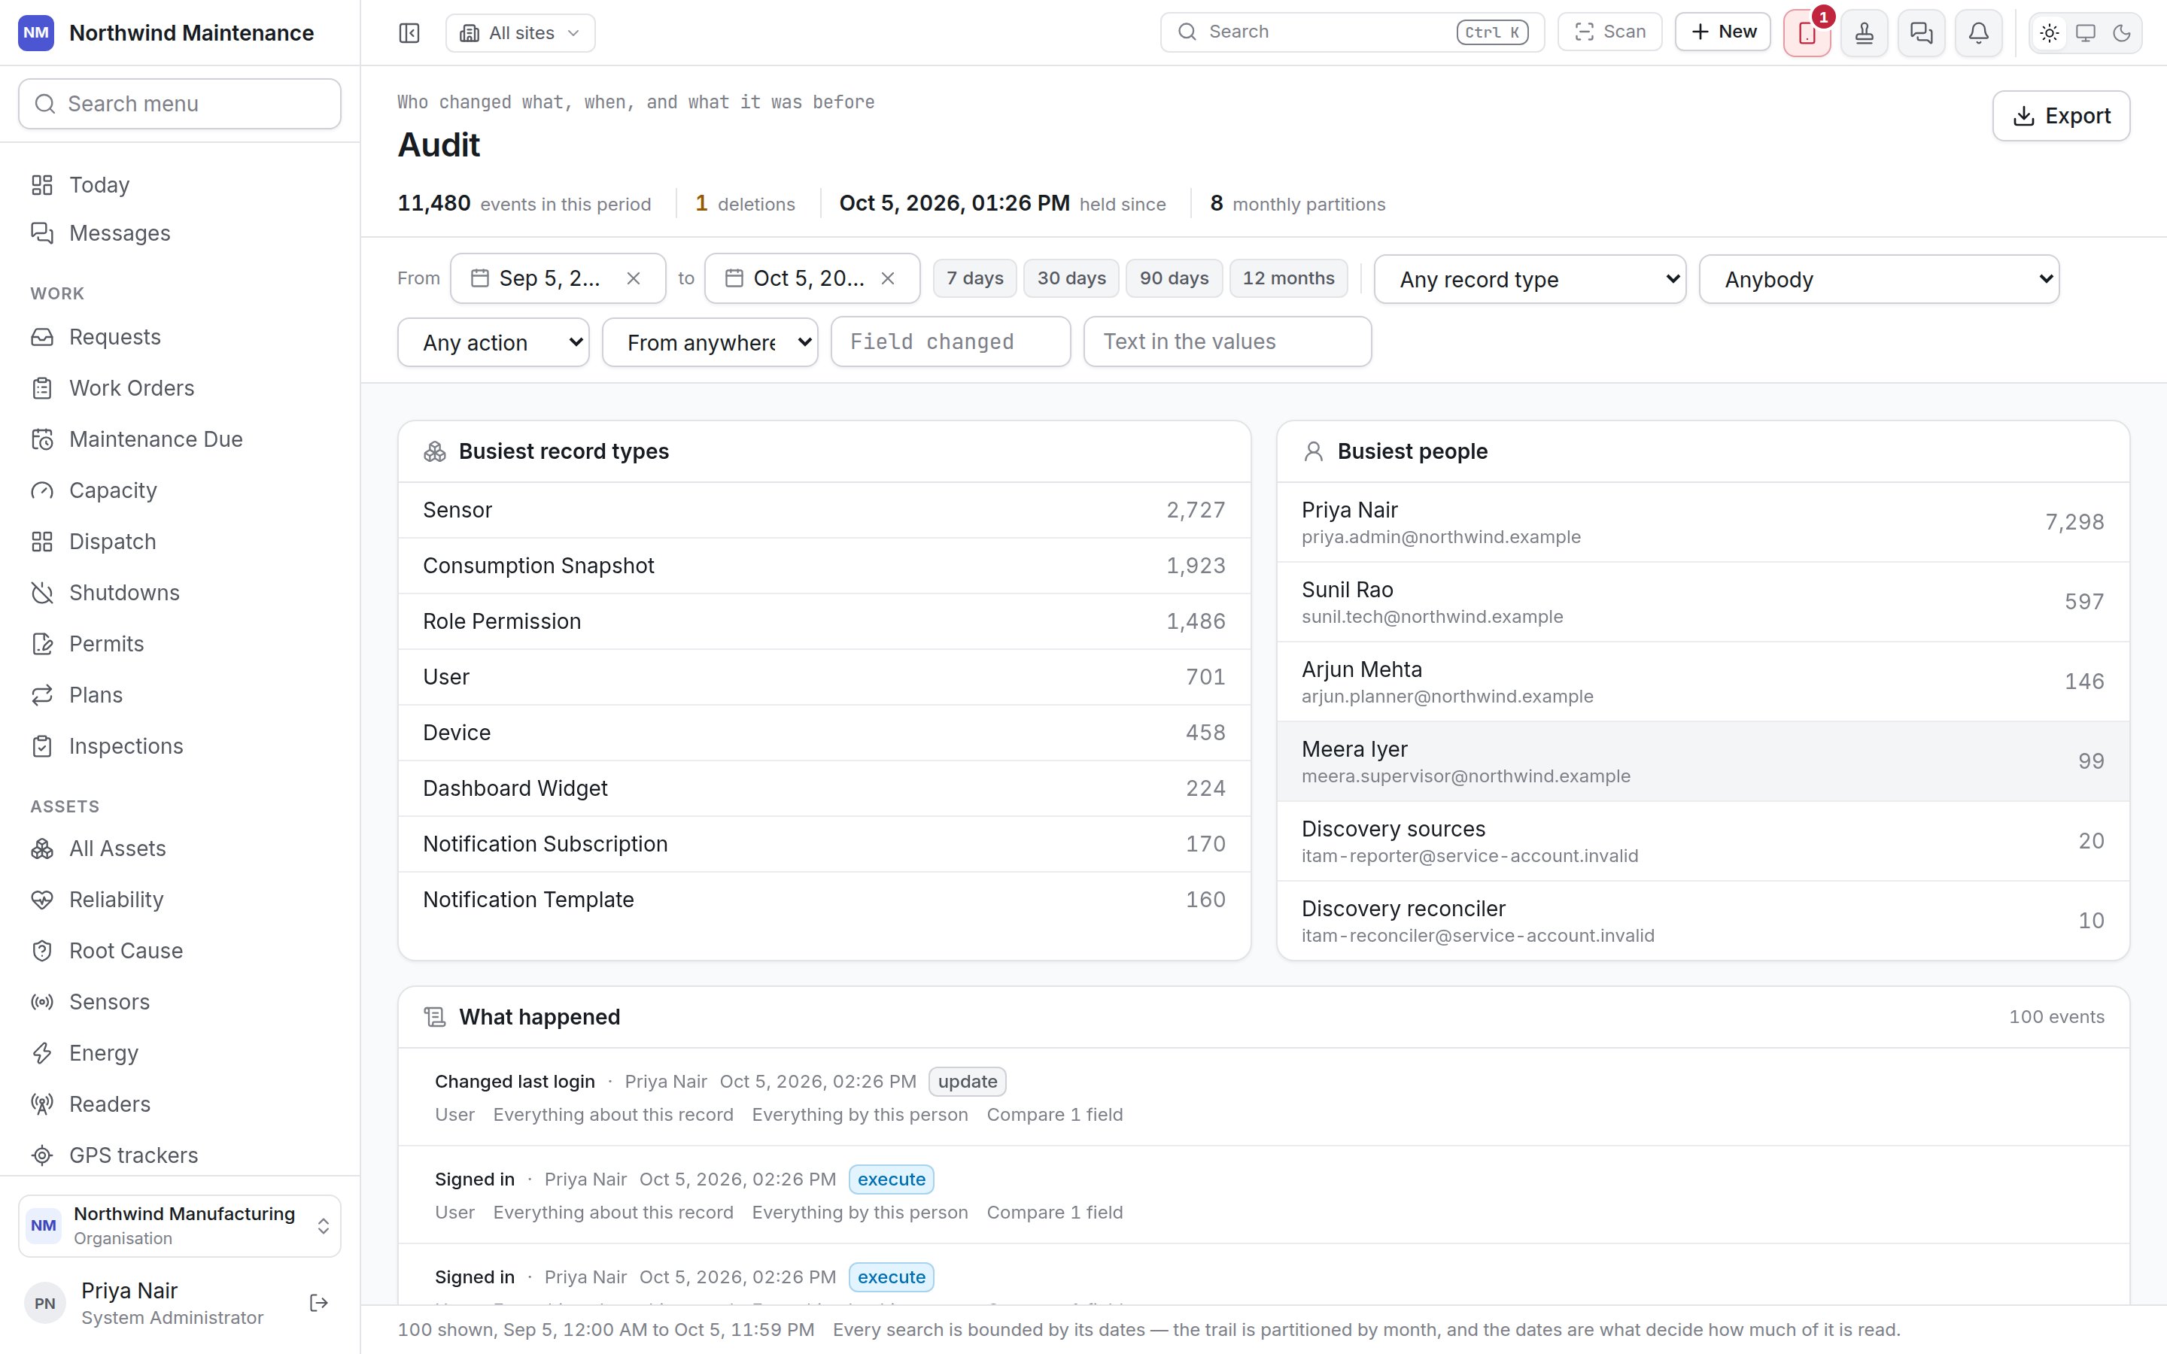Focus the top Search field

click(1351, 32)
